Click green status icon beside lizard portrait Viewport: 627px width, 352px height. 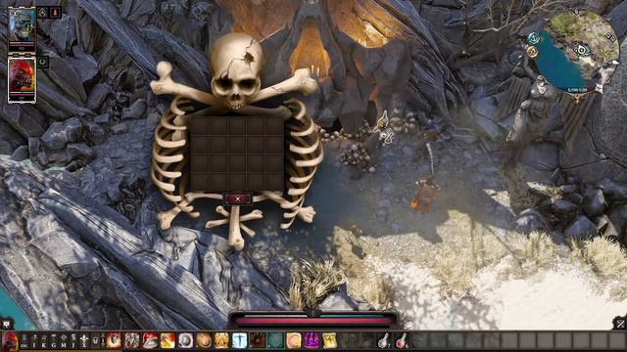pos(43,62)
